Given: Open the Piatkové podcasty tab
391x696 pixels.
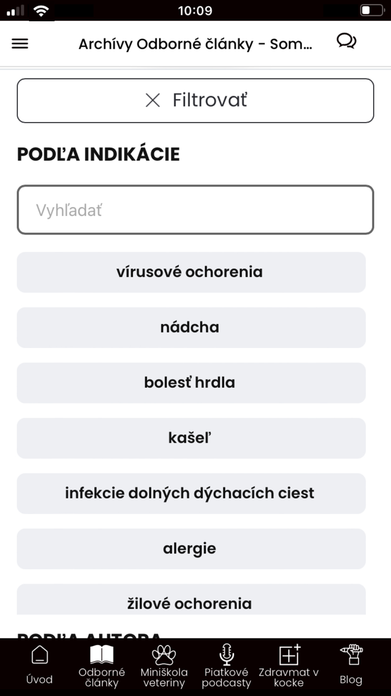Looking at the screenshot, I should click(226, 666).
